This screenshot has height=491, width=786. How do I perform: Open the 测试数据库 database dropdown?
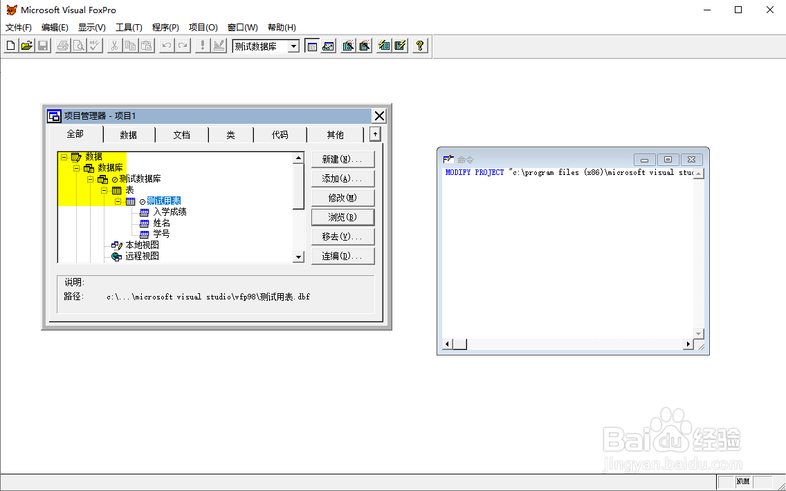(x=294, y=46)
